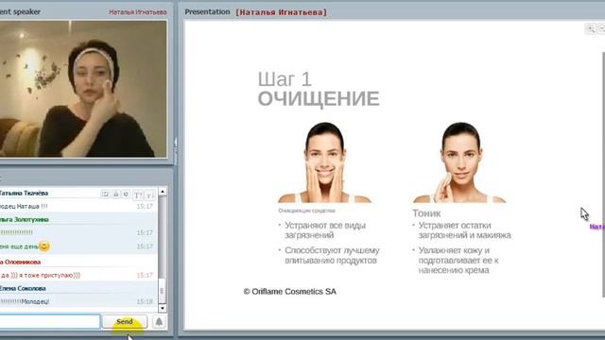Click the Presentation panel title

pos(207,12)
